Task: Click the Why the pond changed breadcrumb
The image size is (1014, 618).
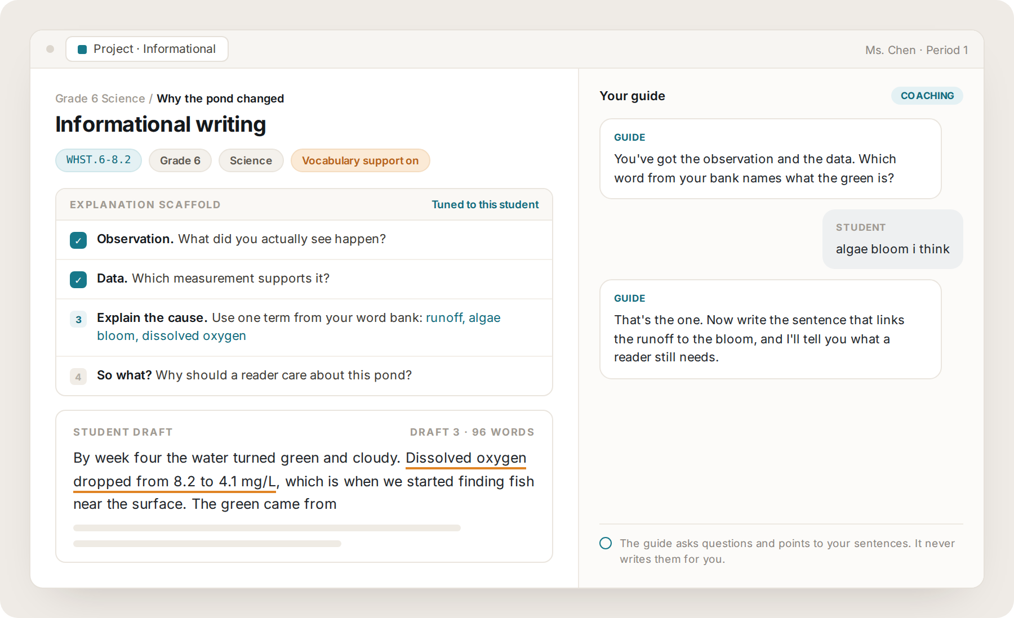Action: (220, 98)
